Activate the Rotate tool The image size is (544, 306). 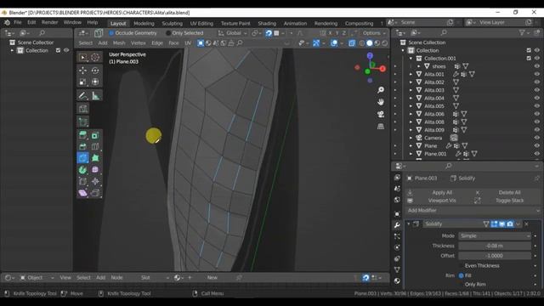[x=95, y=71]
